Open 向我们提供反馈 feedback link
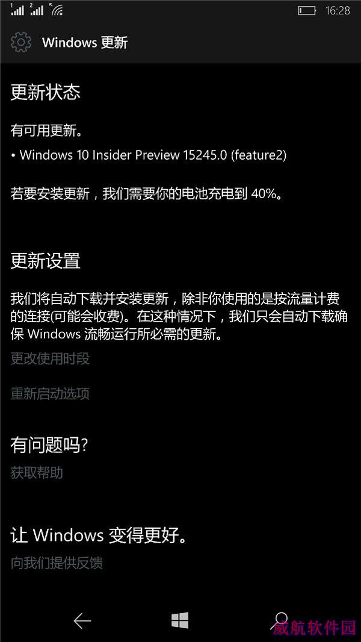Viewport: 361px width, 642px height. [x=57, y=563]
